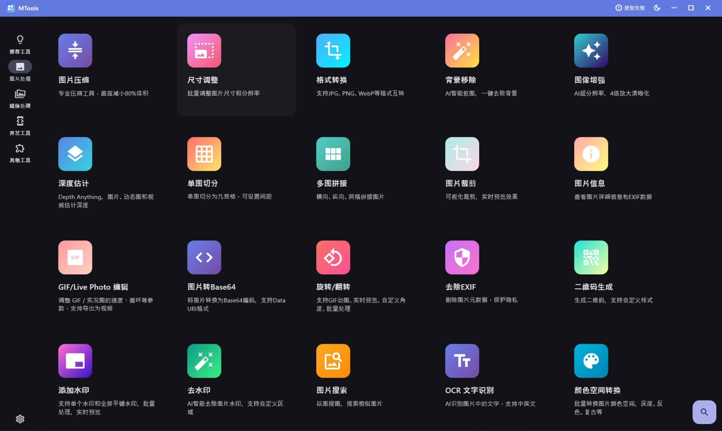Open the 图片裁剪 crop tool icon
This screenshot has height=431, width=722.
[462, 154]
